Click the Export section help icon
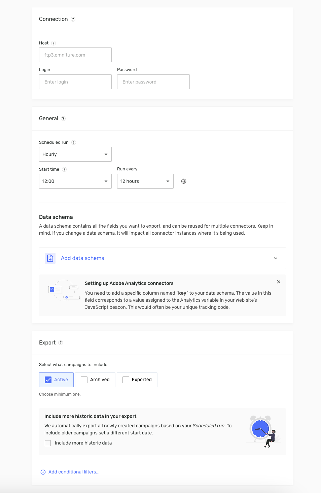Image resolution: width=321 pixels, height=493 pixels. (x=61, y=342)
